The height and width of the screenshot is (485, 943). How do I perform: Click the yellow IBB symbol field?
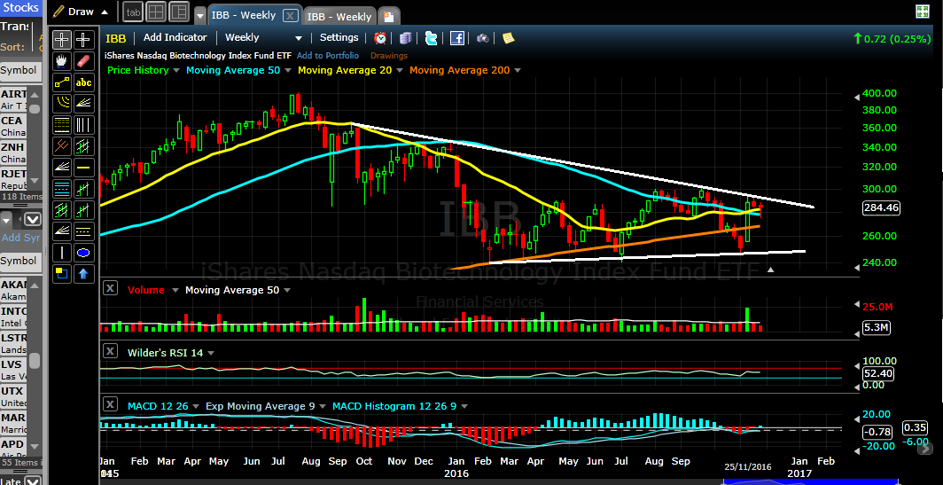pos(116,38)
